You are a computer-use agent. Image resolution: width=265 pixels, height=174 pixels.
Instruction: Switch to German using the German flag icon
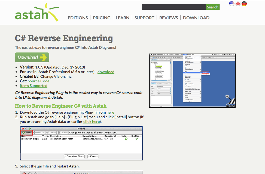244,4
